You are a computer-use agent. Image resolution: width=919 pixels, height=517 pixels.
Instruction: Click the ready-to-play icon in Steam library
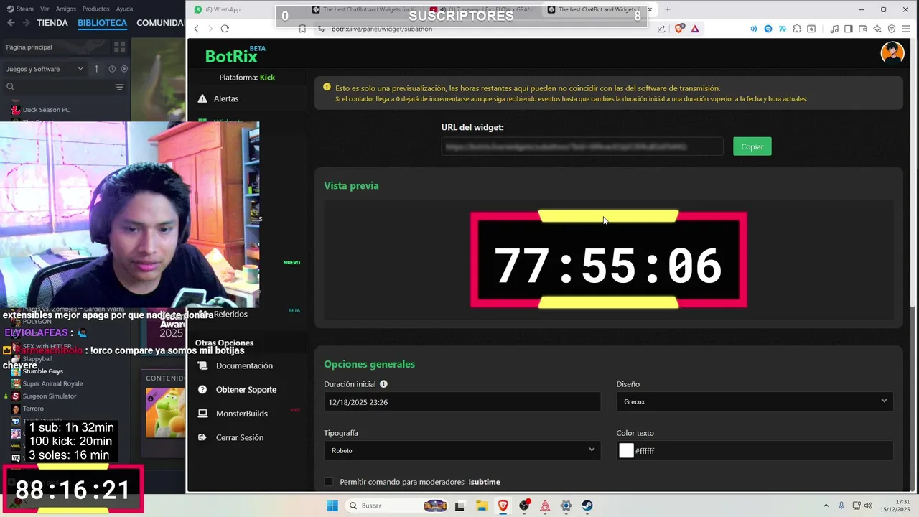(x=124, y=69)
